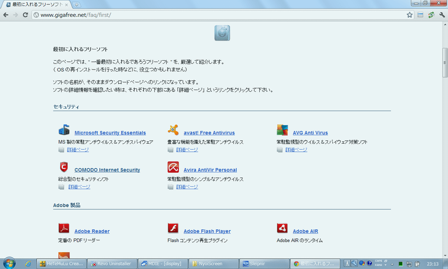Click the red COMODO shield icon

click(64, 167)
